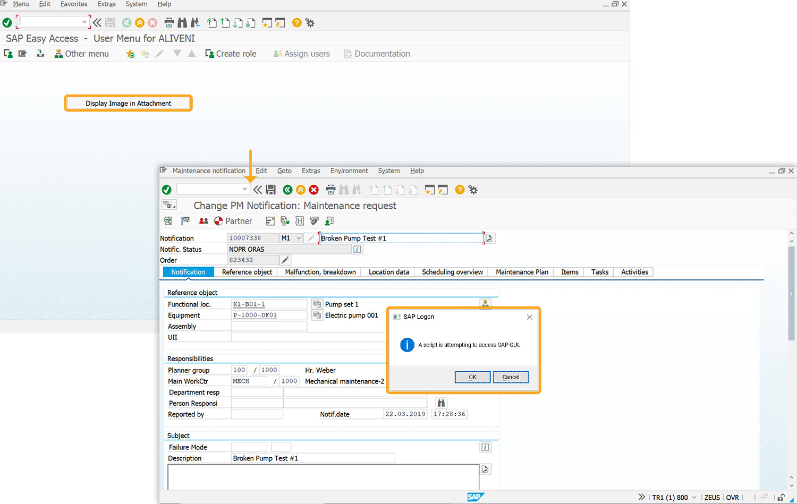Image resolution: width=797 pixels, height=504 pixels.
Task: Open the Goto menu
Action: (x=284, y=171)
